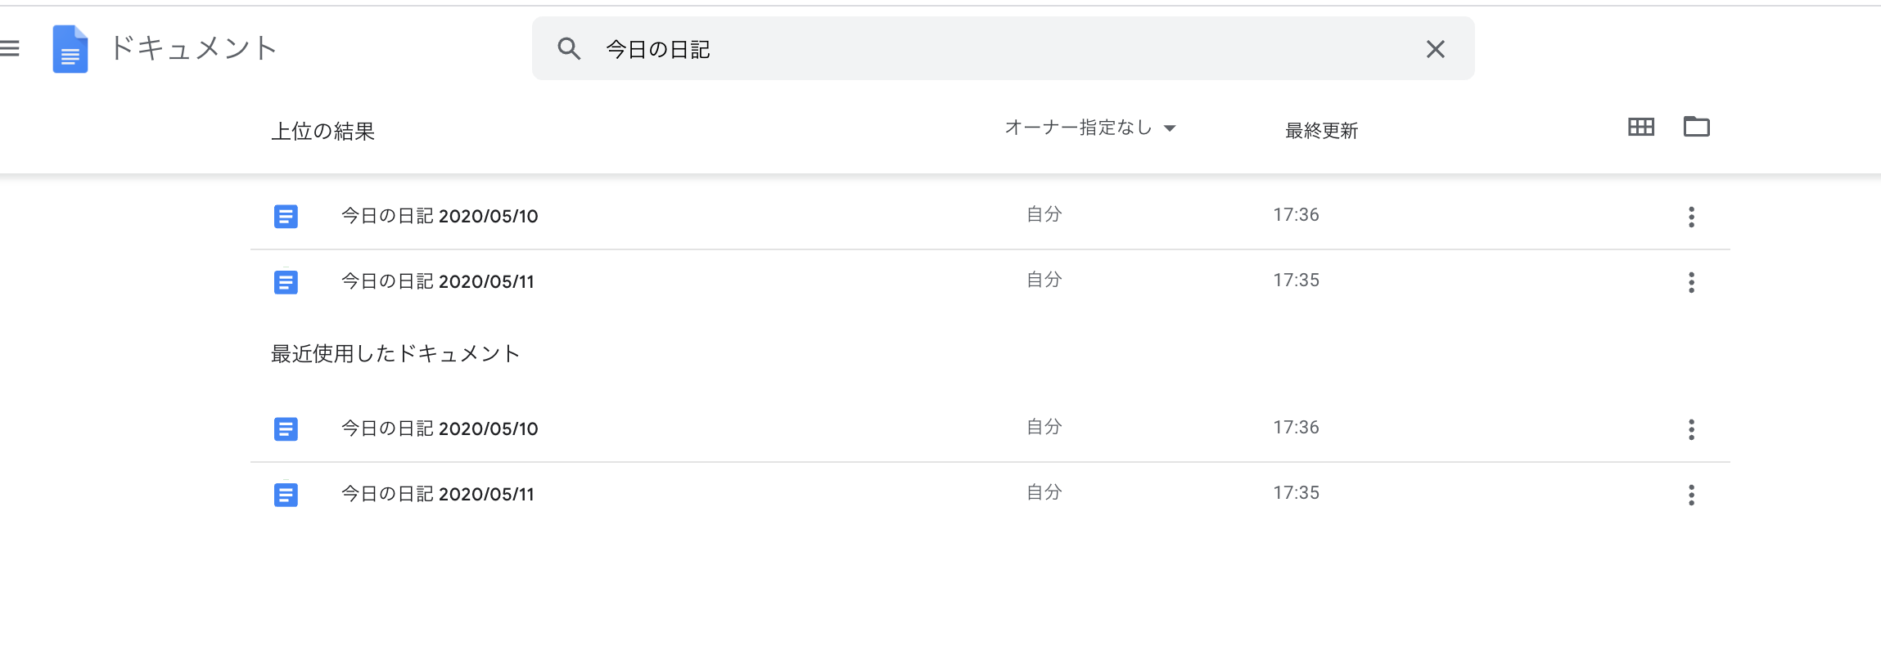Open recent document 今日の日記 2020/05/11
1881x664 pixels.
click(x=438, y=495)
